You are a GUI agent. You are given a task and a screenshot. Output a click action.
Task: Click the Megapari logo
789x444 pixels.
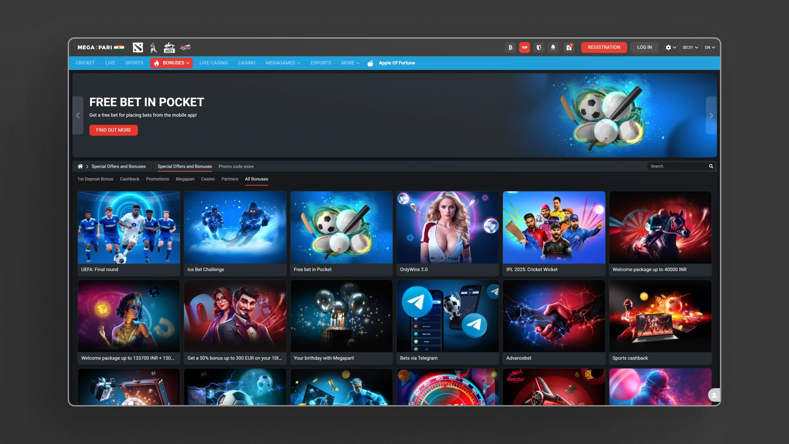point(101,47)
